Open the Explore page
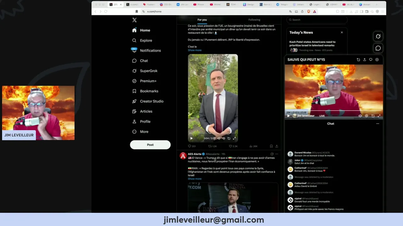 (x=142, y=40)
